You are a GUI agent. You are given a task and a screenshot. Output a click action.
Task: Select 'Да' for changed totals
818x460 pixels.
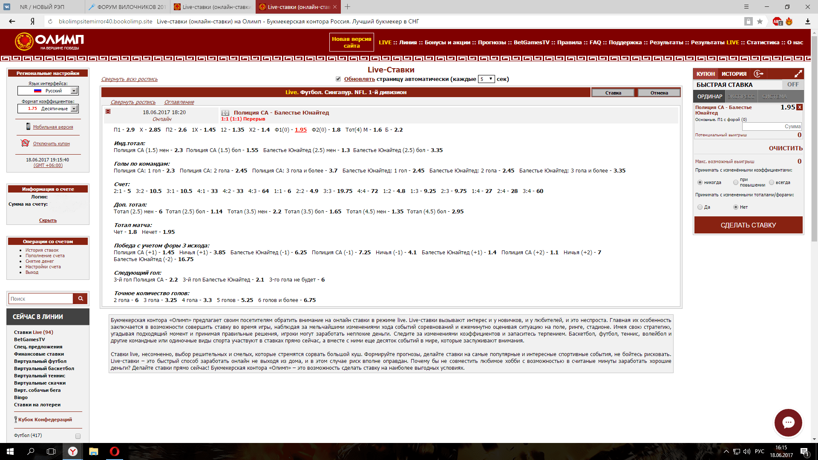(700, 207)
